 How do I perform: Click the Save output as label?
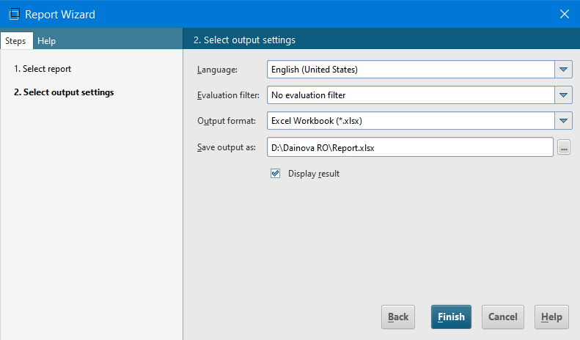pos(227,147)
